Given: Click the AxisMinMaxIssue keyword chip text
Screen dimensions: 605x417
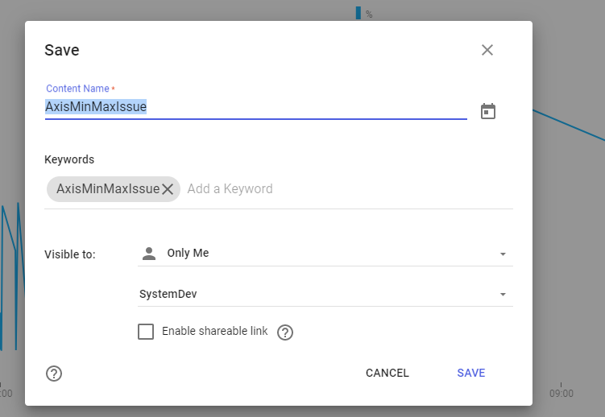Looking at the screenshot, I should pyautogui.click(x=108, y=189).
